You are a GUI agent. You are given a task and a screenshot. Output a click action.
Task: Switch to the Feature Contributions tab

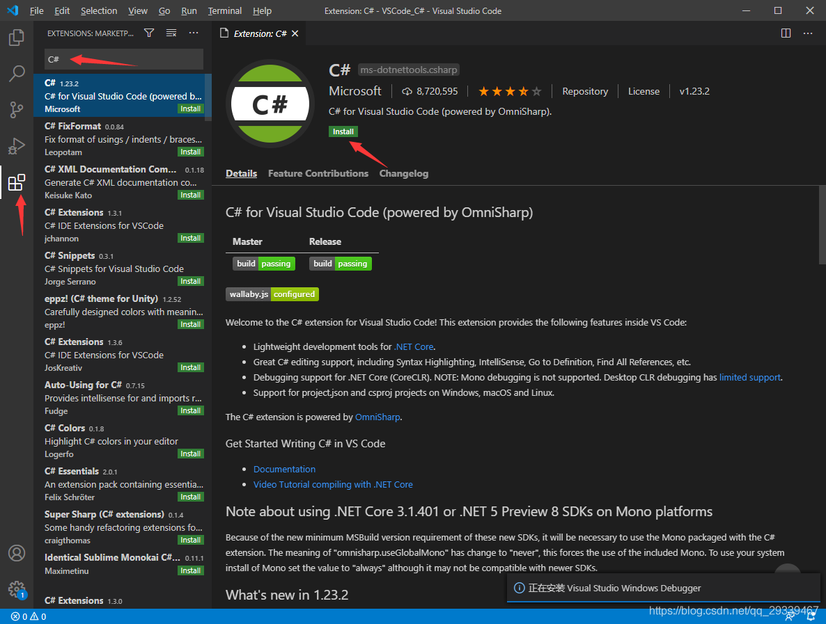coord(318,174)
